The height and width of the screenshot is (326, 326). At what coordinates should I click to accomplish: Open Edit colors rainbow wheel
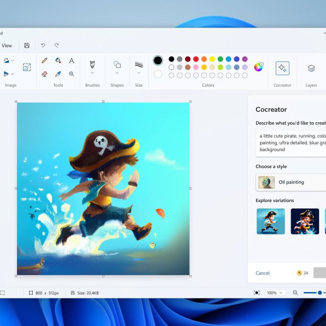tap(259, 67)
